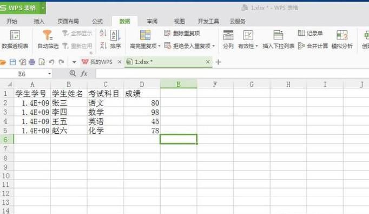Switch to the 云服务 ribbon tab
Screen dimensions: 369x214
coord(238,22)
